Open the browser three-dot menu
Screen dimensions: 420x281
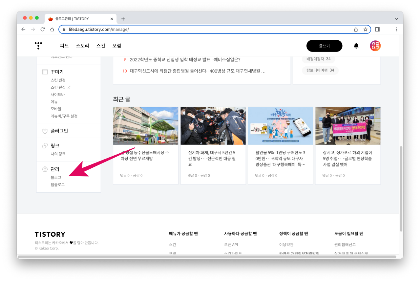(x=396, y=29)
